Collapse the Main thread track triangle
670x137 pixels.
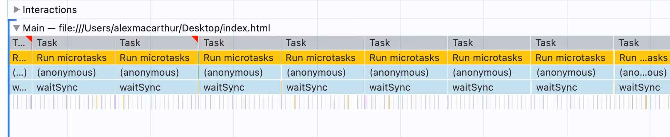click(16, 28)
